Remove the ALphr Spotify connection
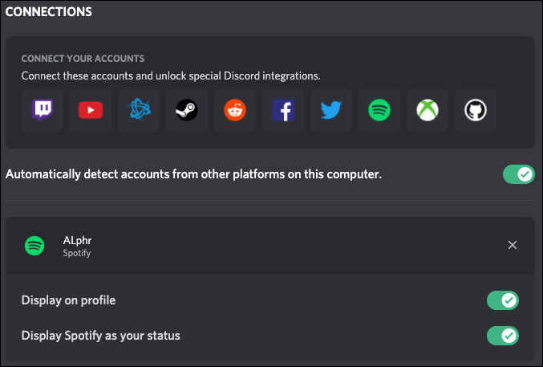543x367 pixels. [513, 245]
